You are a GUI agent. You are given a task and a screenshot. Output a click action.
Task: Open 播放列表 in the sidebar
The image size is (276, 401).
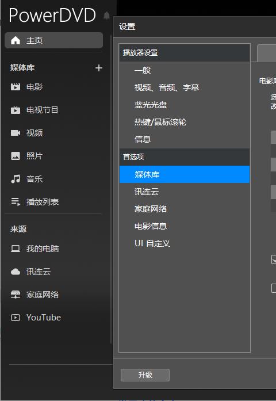43,202
